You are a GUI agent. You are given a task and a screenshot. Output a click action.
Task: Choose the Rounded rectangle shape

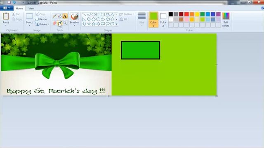[x=103, y=15]
